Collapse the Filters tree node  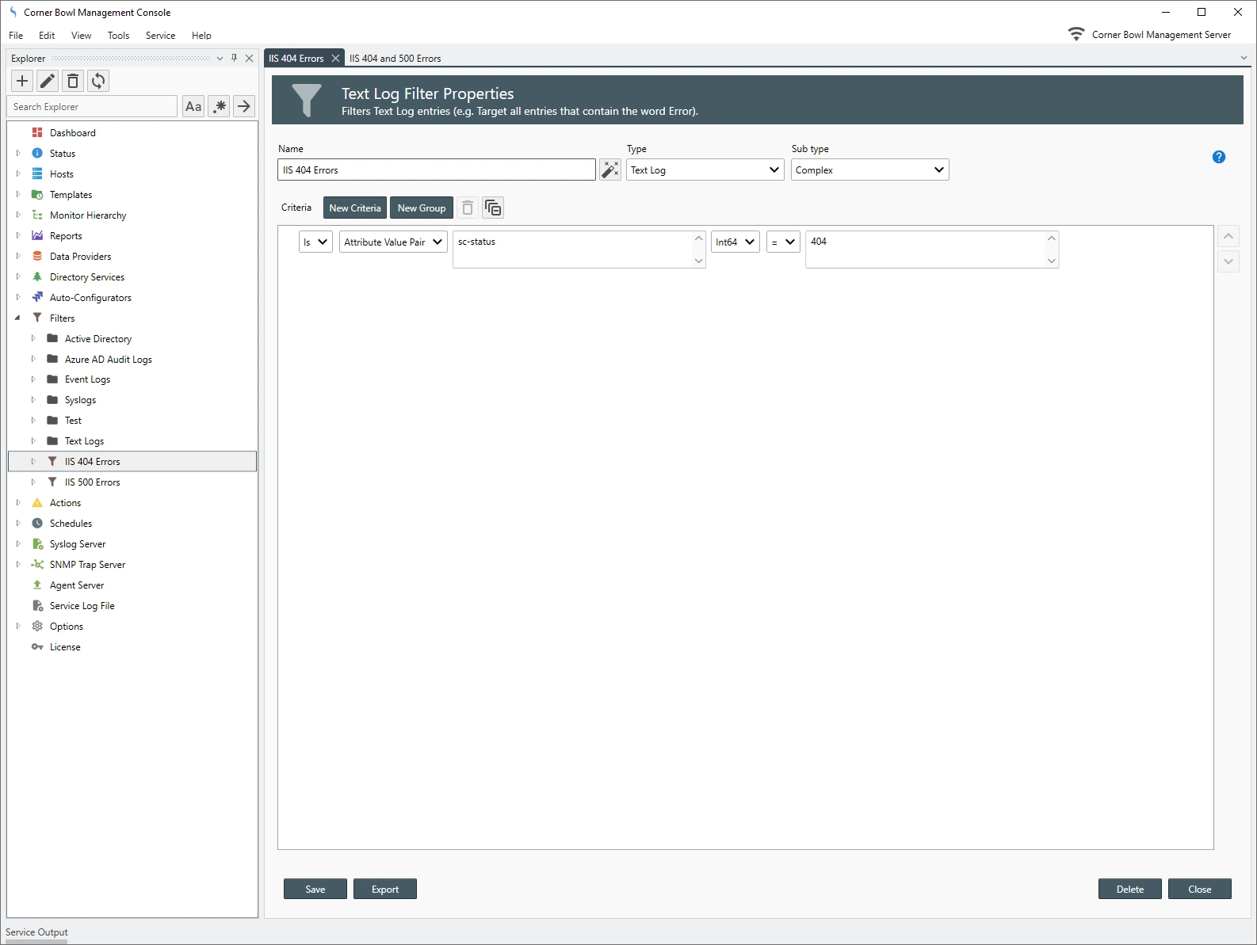pos(17,318)
